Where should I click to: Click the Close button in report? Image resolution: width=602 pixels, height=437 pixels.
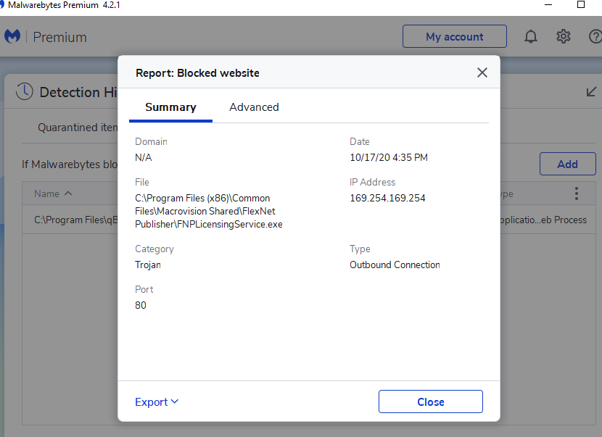point(431,401)
